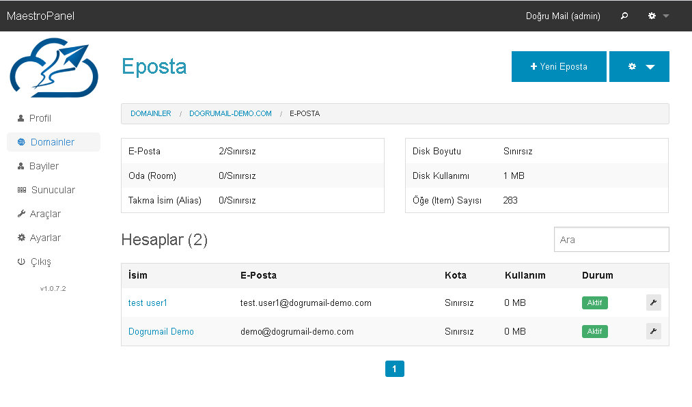692x407 pixels.
Task: Go to Sunucular in the sidebar
Action: tap(53, 190)
